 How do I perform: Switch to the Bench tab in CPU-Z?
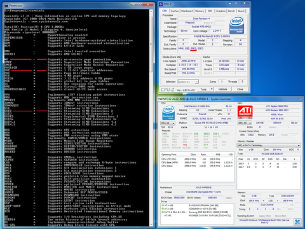pos(231,11)
